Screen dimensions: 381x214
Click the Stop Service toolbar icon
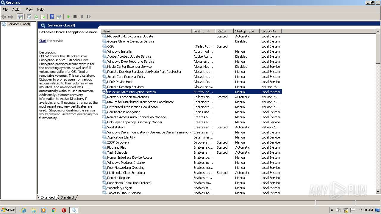point(75,17)
